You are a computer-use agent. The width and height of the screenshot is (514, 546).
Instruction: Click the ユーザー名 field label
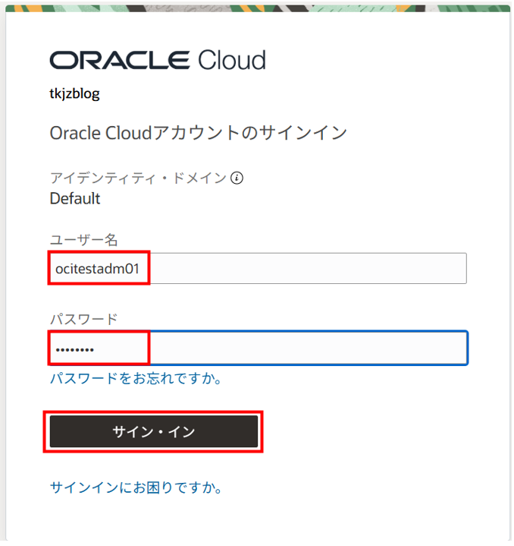pos(83,240)
